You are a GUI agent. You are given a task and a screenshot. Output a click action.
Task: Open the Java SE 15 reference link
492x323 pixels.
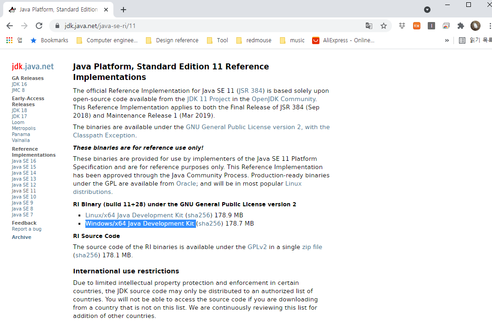(24, 167)
